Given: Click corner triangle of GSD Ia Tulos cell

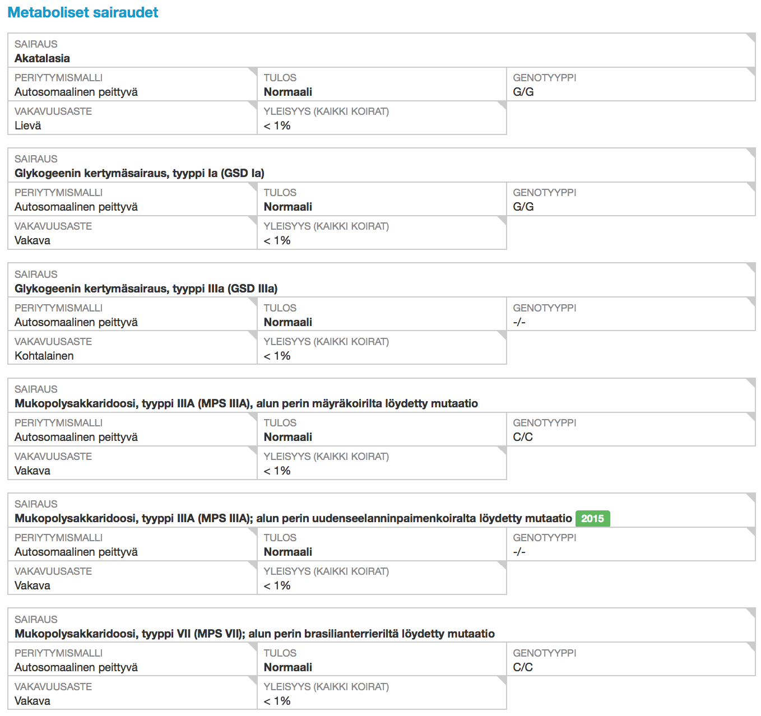Looking at the screenshot, I should click(x=503, y=186).
